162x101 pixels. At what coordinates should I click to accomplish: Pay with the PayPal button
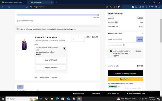click(x=125, y=79)
